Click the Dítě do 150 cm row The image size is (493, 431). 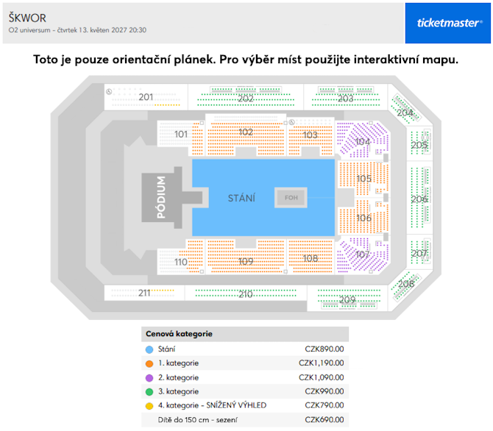[245, 420]
